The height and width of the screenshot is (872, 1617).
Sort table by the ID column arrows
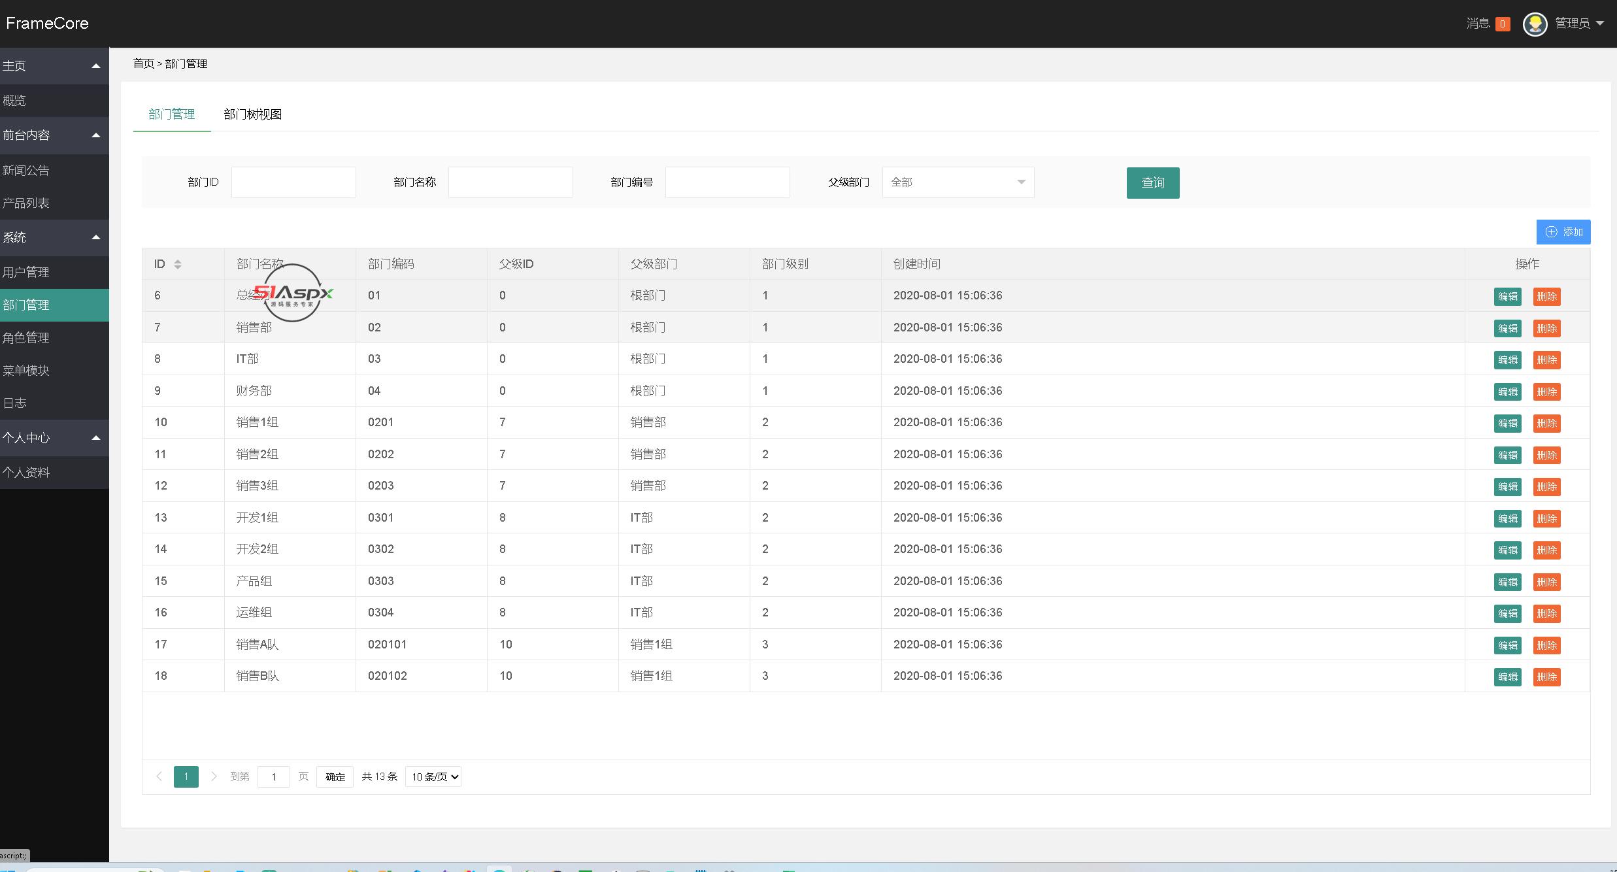tap(178, 264)
